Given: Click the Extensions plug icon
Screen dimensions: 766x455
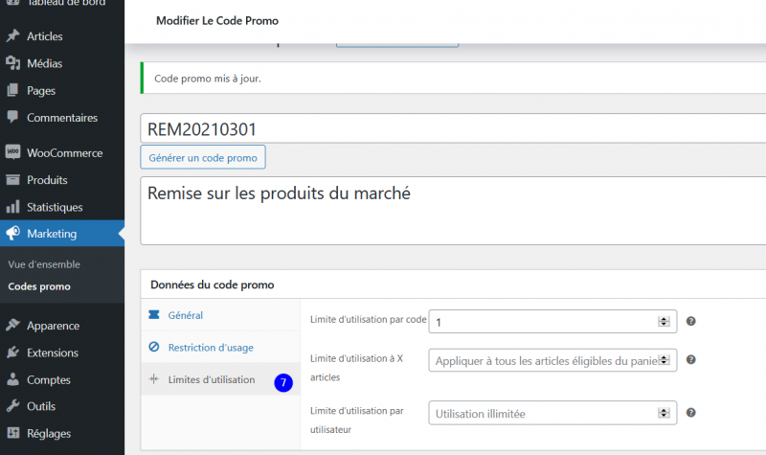Looking at the screenshot, I should pyautogui.click(x=13, y=353).
